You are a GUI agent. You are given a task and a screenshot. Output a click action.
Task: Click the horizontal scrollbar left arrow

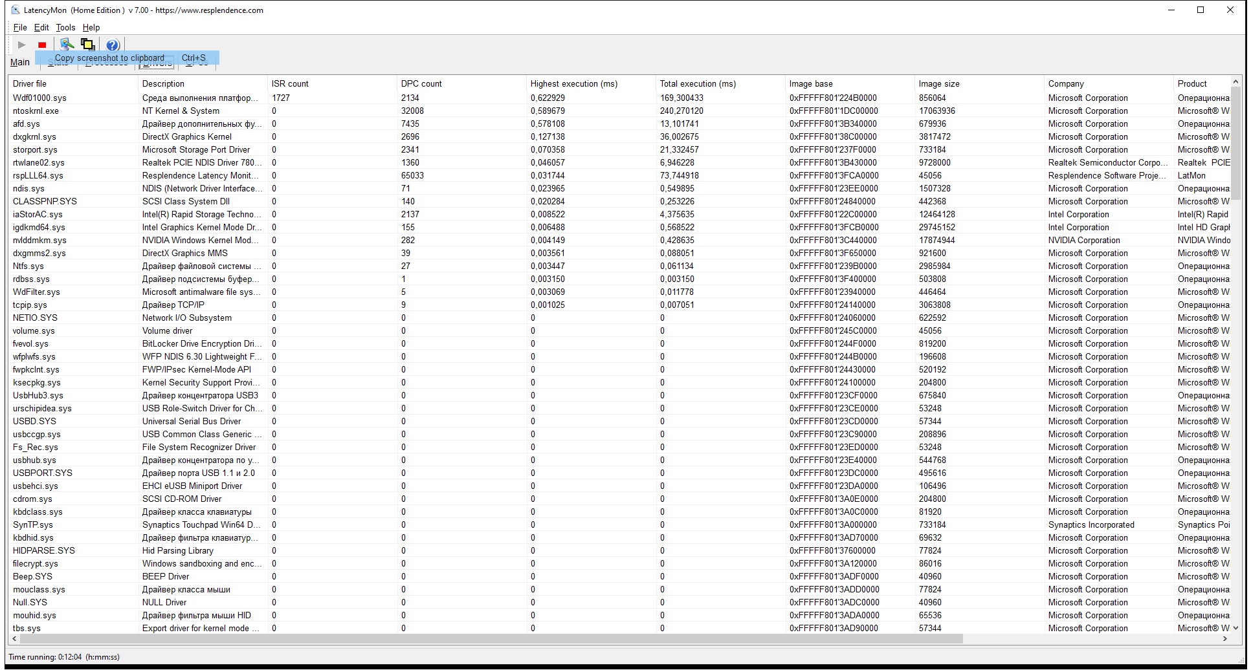click(x=15, y=638)
